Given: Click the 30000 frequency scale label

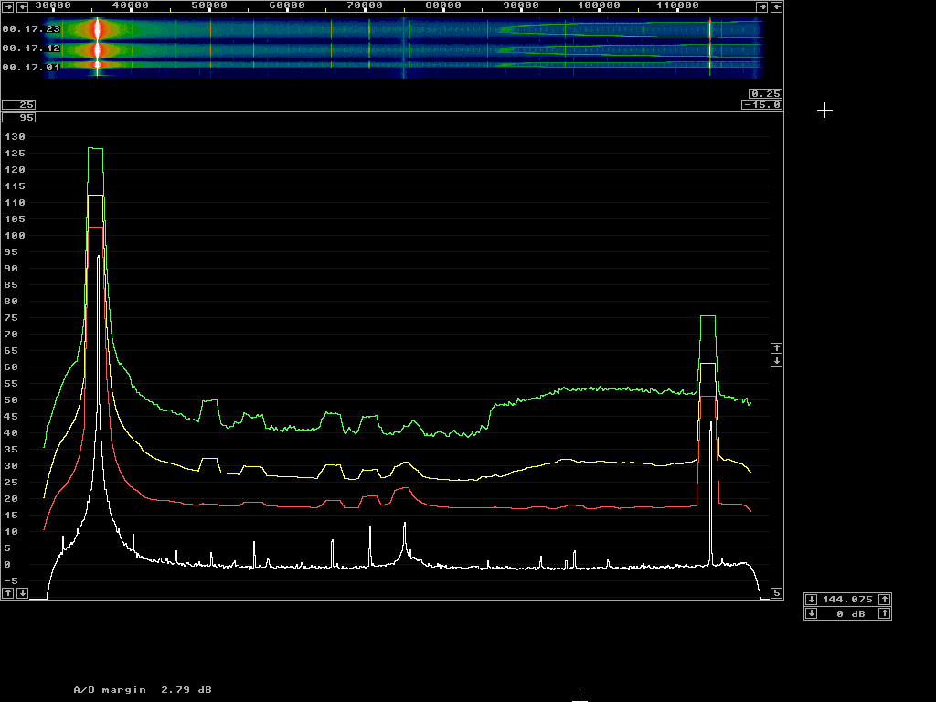Looking at the screenshot, I should (x=53, y=5).
